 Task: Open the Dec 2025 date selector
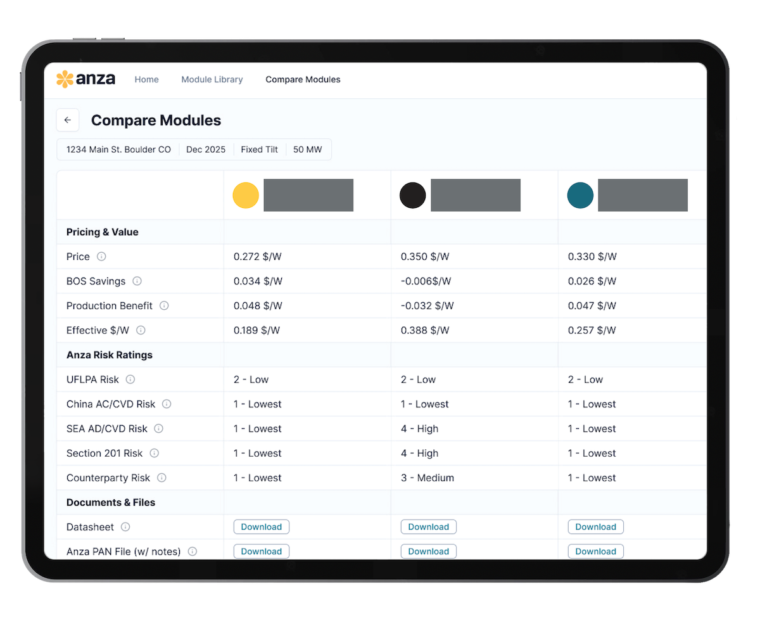[x=206, y=149]
